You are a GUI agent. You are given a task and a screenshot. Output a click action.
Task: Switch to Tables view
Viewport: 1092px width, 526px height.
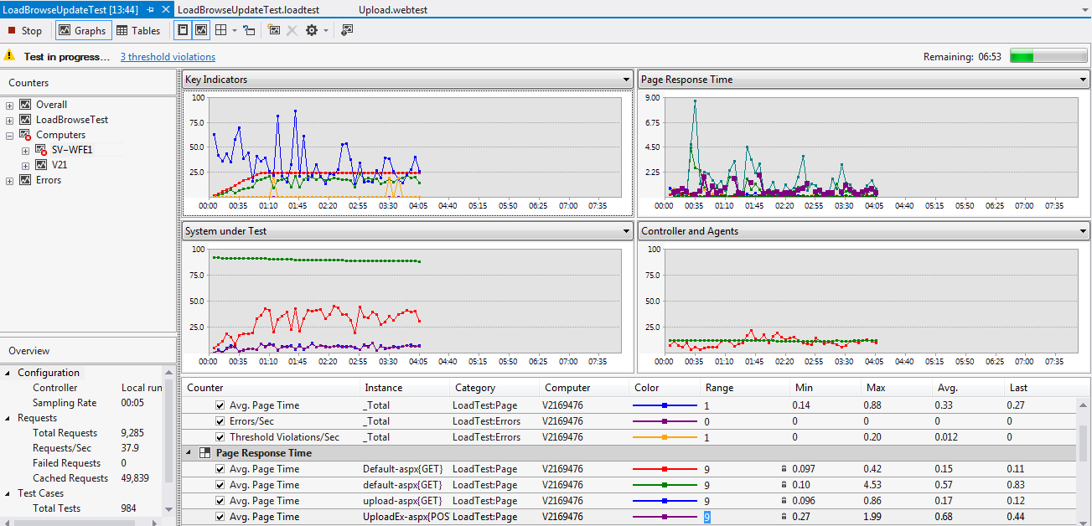tap(138, 30)
